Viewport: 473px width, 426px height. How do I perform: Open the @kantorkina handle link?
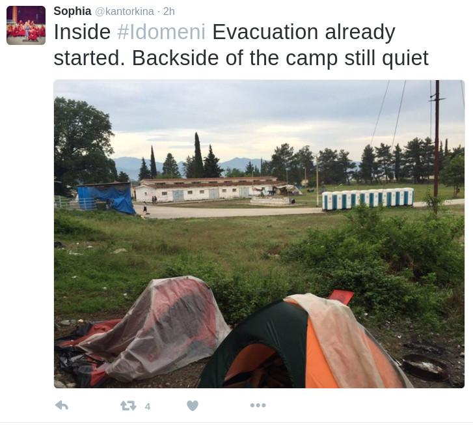(x=124, y=12)
